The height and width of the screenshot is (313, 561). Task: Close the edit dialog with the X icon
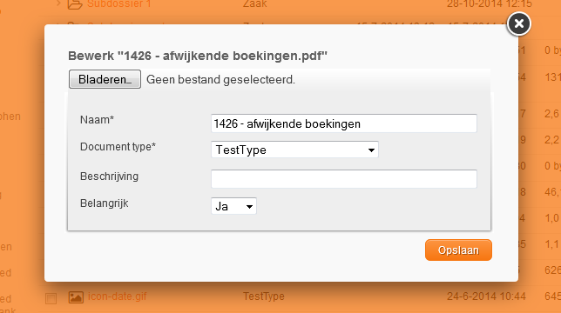coord(519,24)
